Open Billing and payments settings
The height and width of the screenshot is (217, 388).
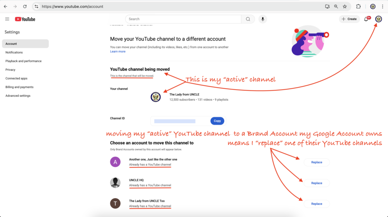tap(19, 87)
